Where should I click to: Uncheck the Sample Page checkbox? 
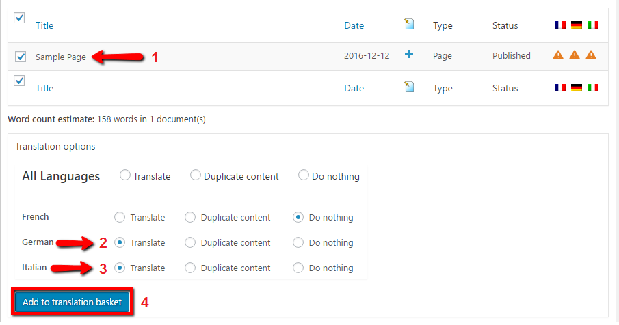[x=20, y=57]
